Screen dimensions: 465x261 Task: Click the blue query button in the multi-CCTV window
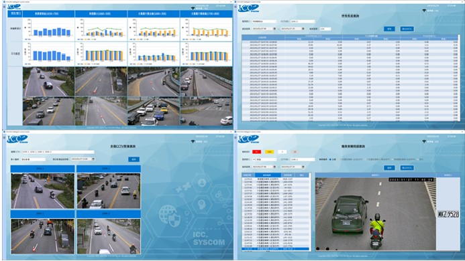tap(134, 159)
